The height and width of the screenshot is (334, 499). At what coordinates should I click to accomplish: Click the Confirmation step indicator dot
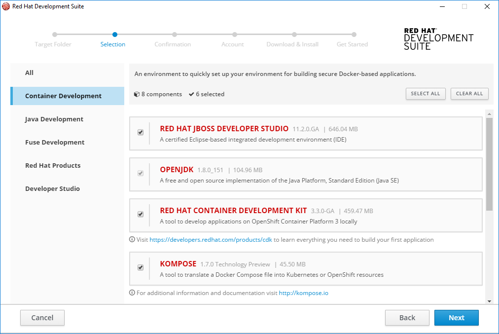[174, 35]
